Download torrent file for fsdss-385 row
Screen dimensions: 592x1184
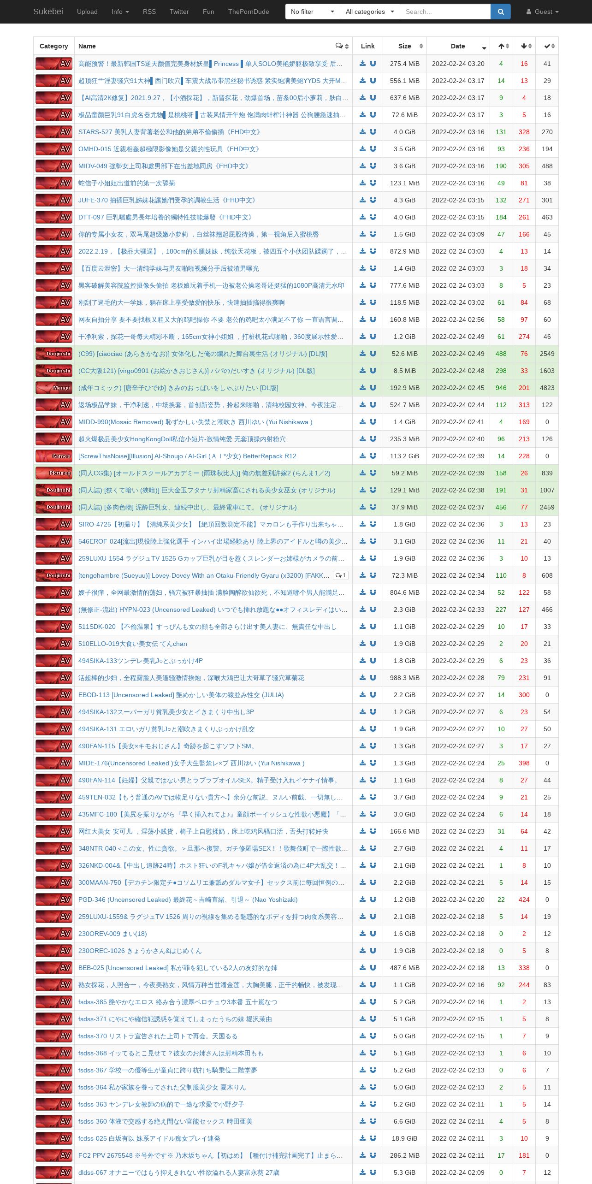[x=363, y=1002]
